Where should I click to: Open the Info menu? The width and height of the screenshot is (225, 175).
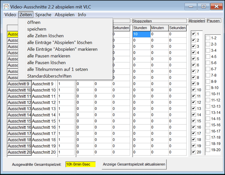tap(82, 15)
